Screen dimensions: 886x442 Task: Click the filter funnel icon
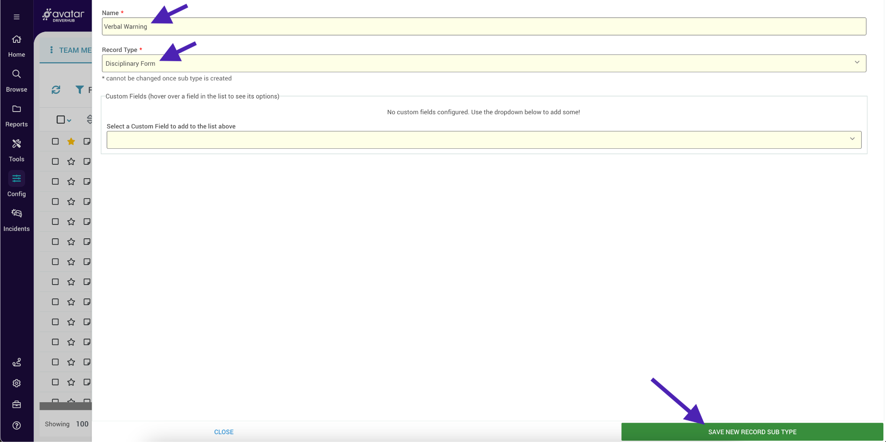click(x=80, y=90)
